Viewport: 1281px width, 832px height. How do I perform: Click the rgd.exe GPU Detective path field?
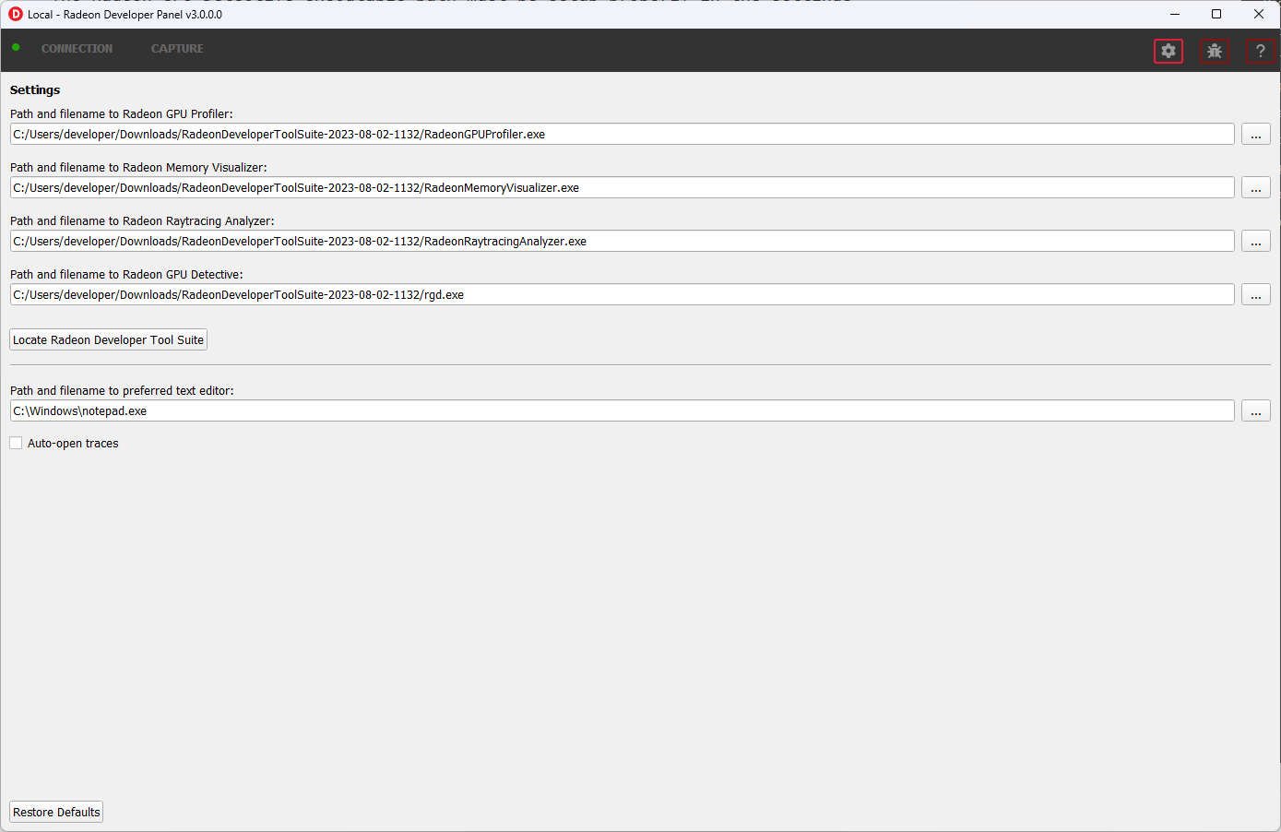(622, 295)
